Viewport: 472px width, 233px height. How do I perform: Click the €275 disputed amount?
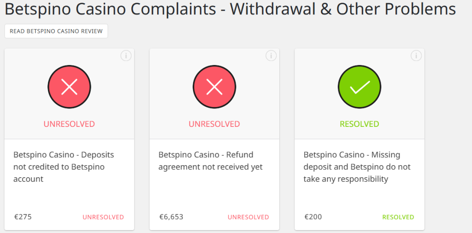click(23, 217)
